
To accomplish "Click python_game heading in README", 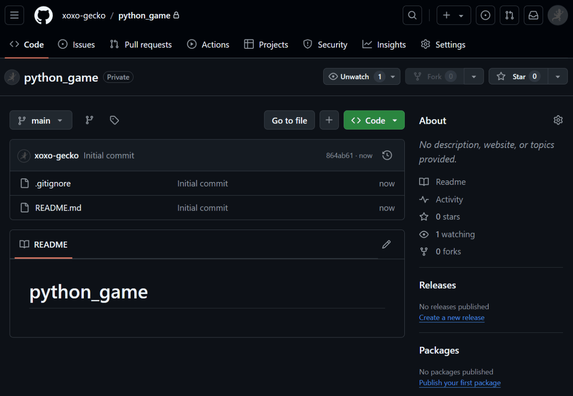I will pyautogui.click(x=88, y=292).
